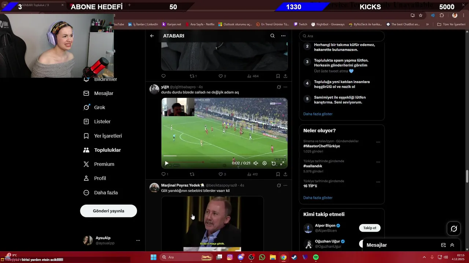Open options for 16 TİP'li trend
469x263 pixels.
[378, 182]
